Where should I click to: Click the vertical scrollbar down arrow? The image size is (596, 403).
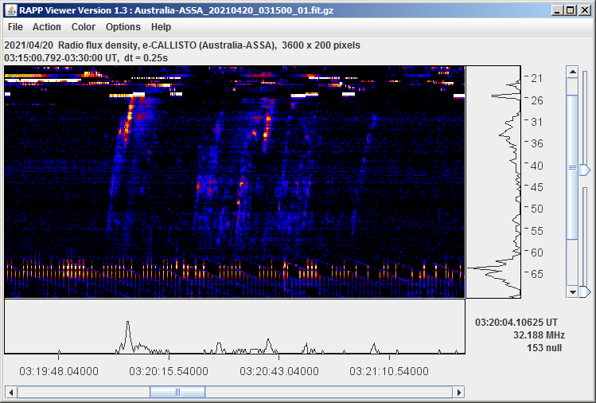(x=571, y=291)
